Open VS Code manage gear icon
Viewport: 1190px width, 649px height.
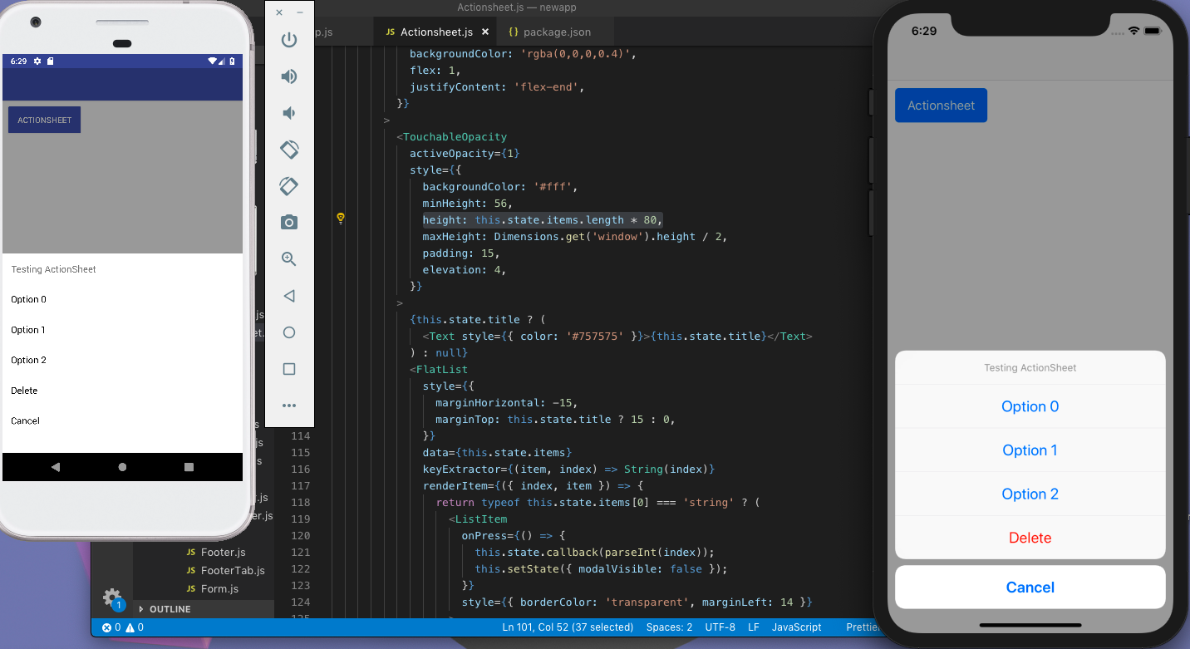111,597
